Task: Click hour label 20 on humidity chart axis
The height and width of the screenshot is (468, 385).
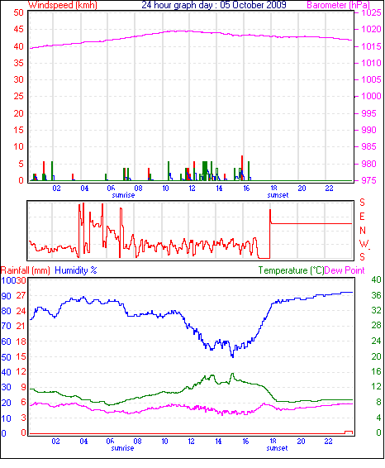Action: pos(301,442)
